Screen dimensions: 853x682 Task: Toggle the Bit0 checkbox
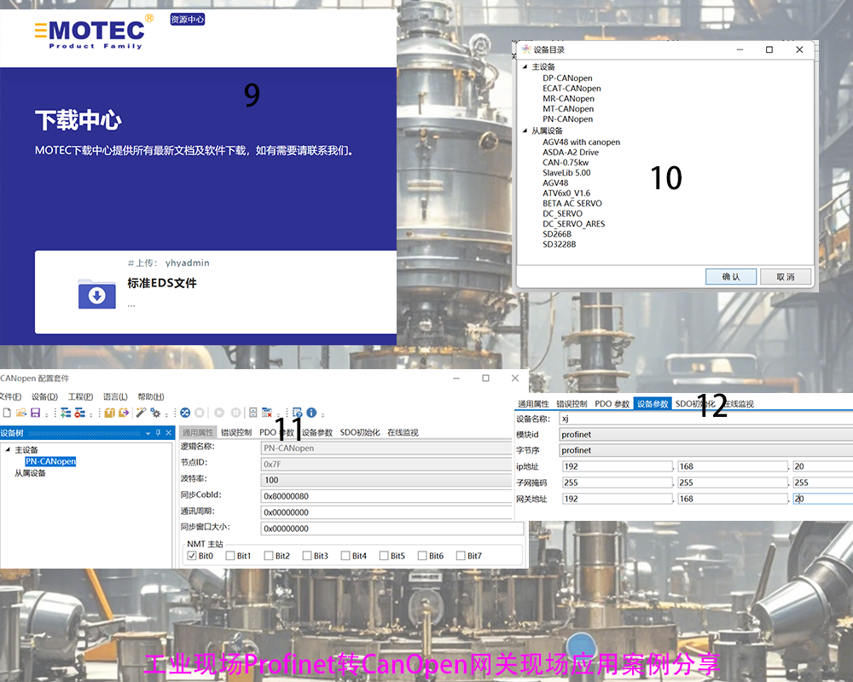click(191, 556)
